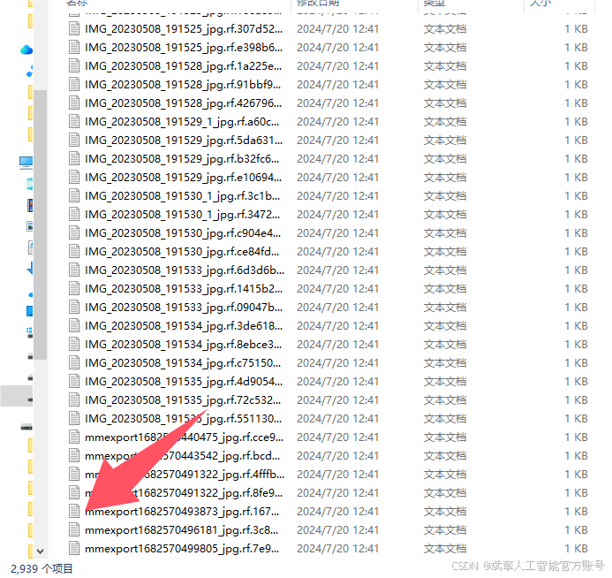Screen dimensions: 612x578
Task: Click file icon of IMG_20230508_191525_jpg.rf.e398b6
Action: point(74,47)
